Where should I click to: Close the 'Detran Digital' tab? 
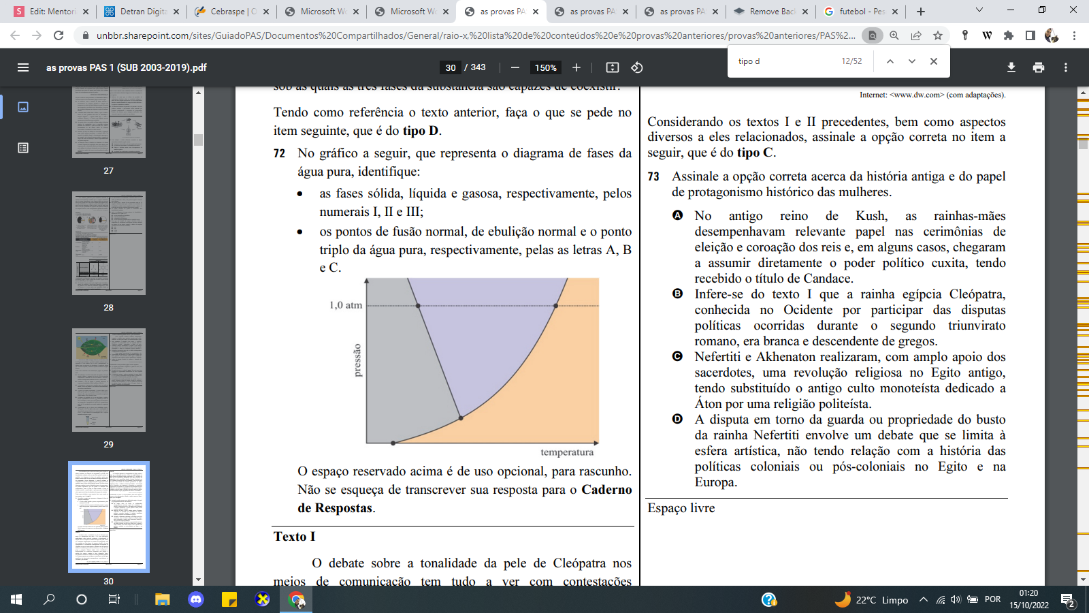pos(176,12)
